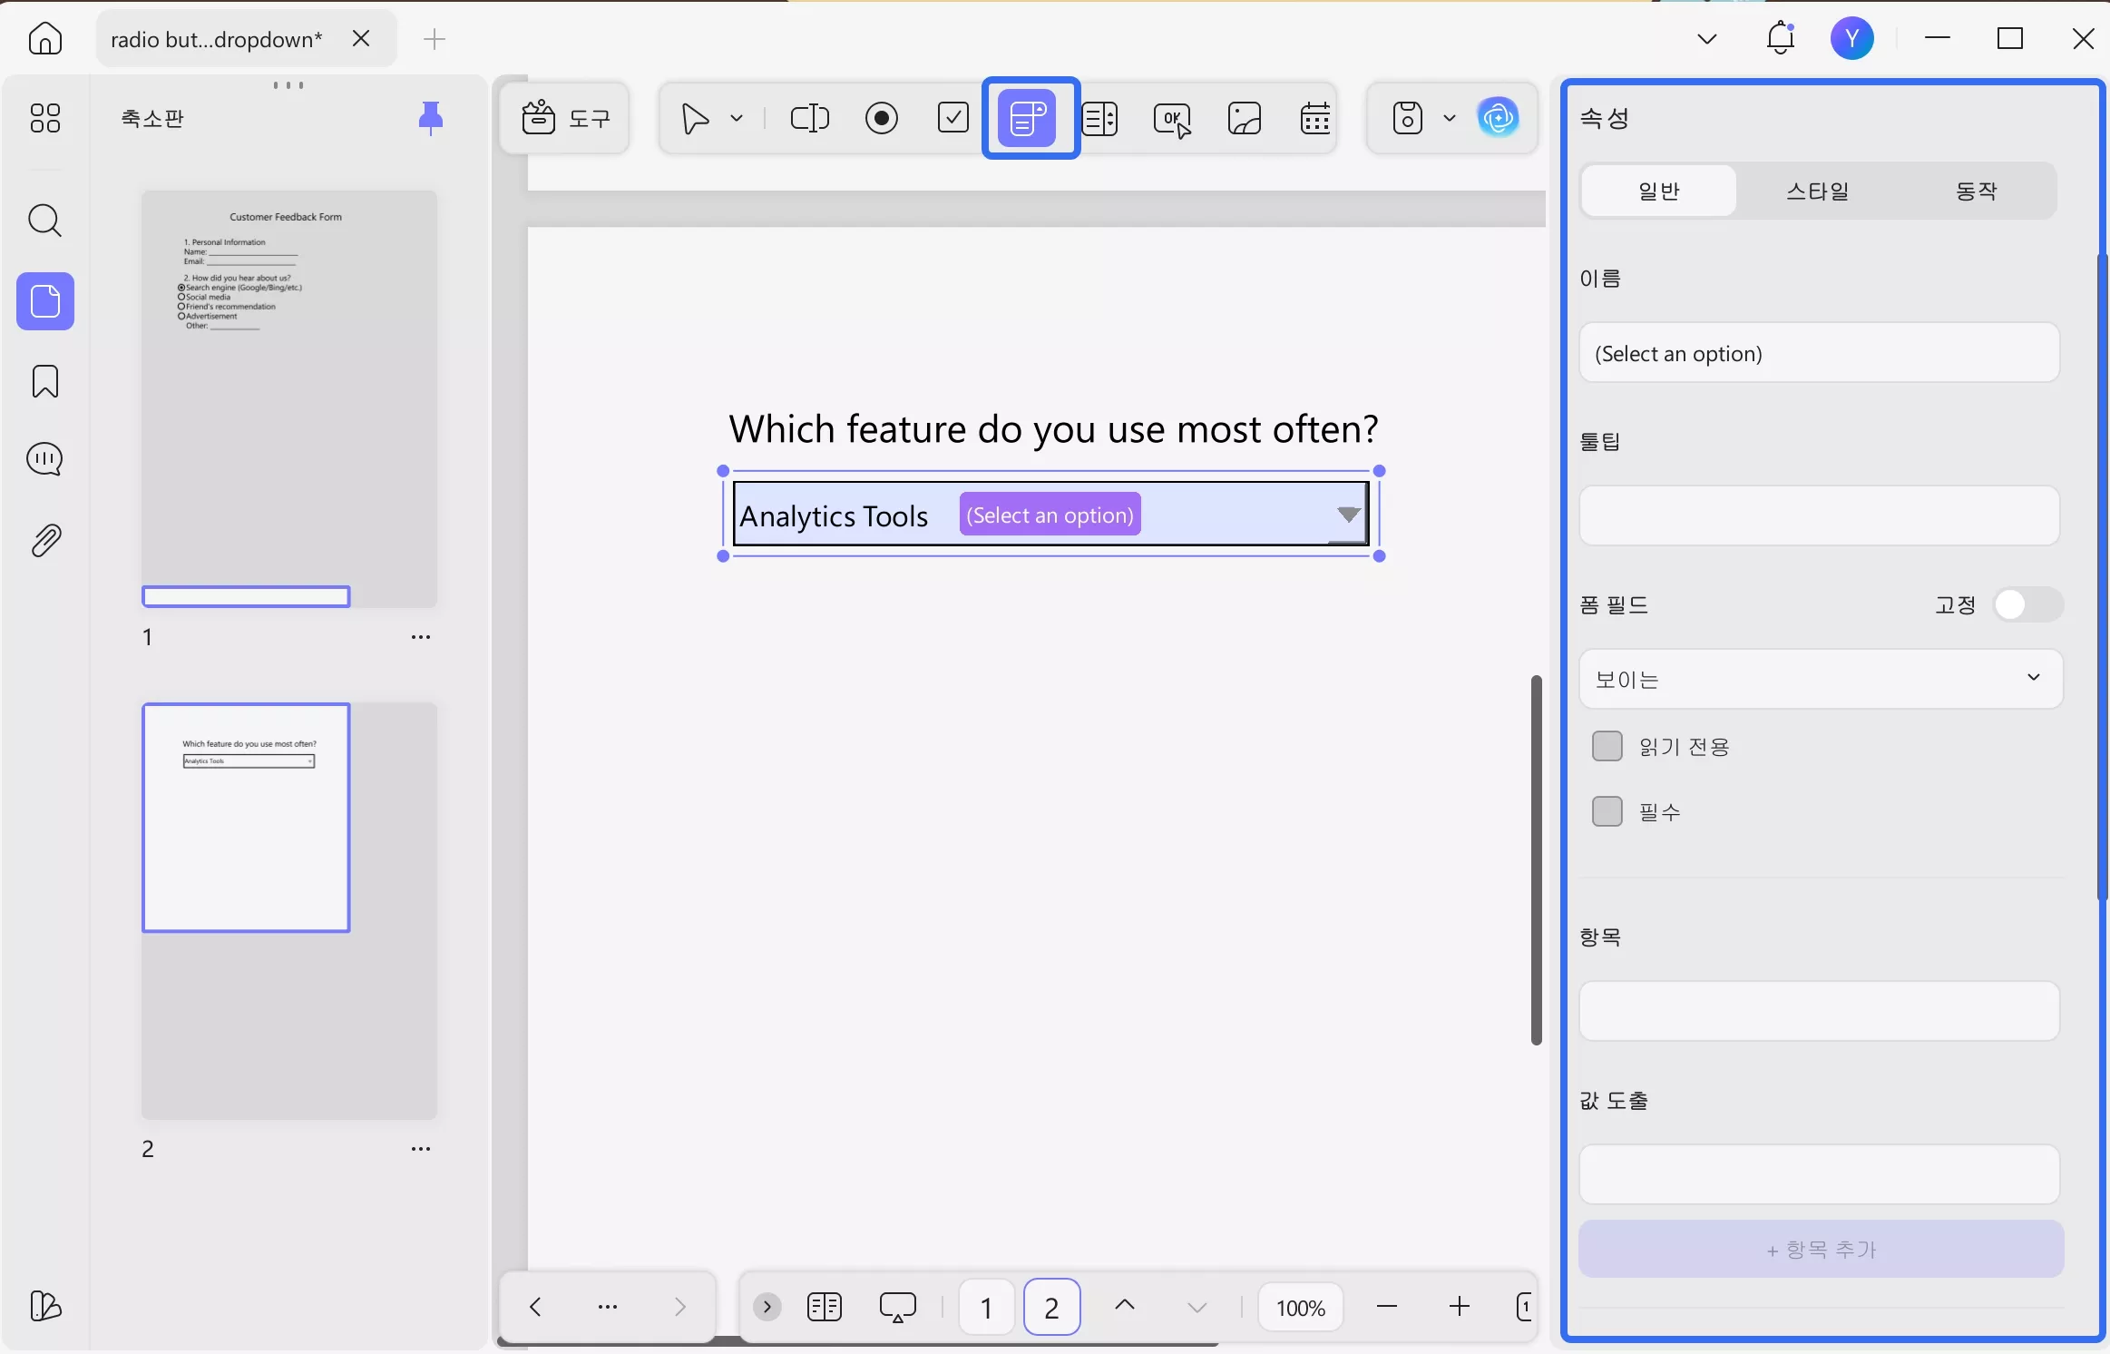The height and width of the screenshot is (1354, 2110).
Task: Click the thumbnail panel drag handle dots
Action: coord(288,85)
